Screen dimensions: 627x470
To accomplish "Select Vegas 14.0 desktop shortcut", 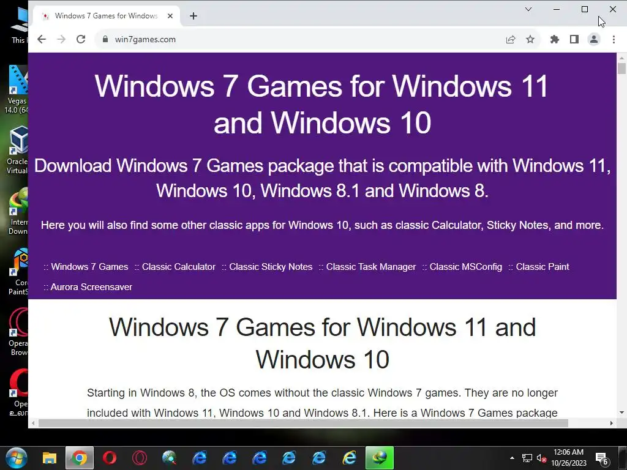I will pyautogui.click(x=17, y=89).
